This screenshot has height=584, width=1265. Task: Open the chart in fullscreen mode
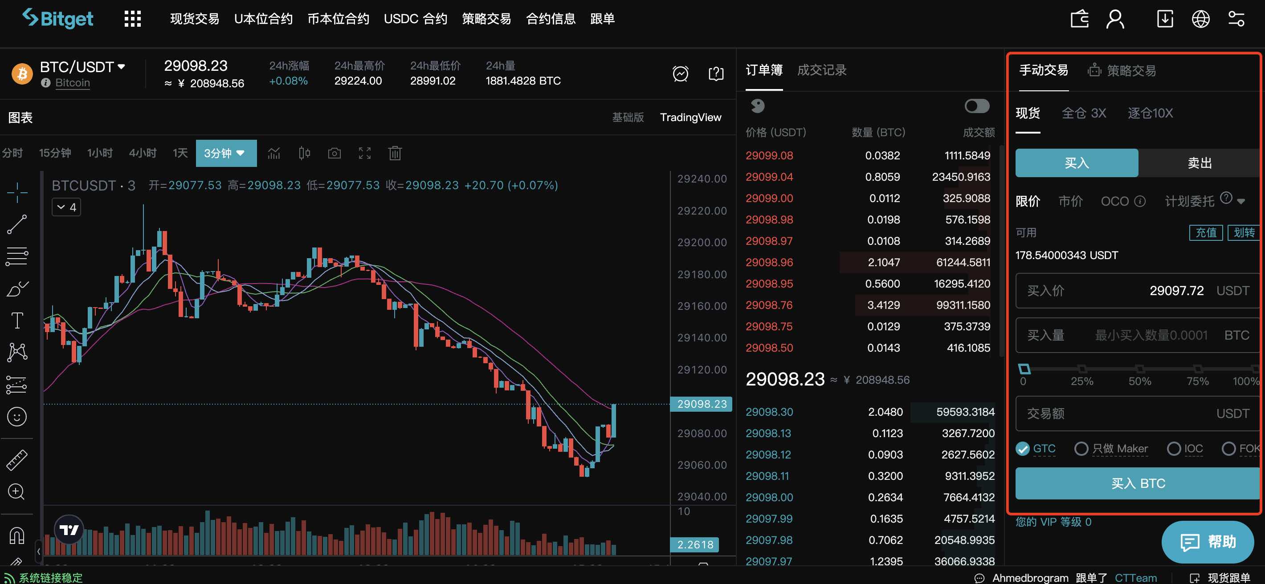(364, 153)
